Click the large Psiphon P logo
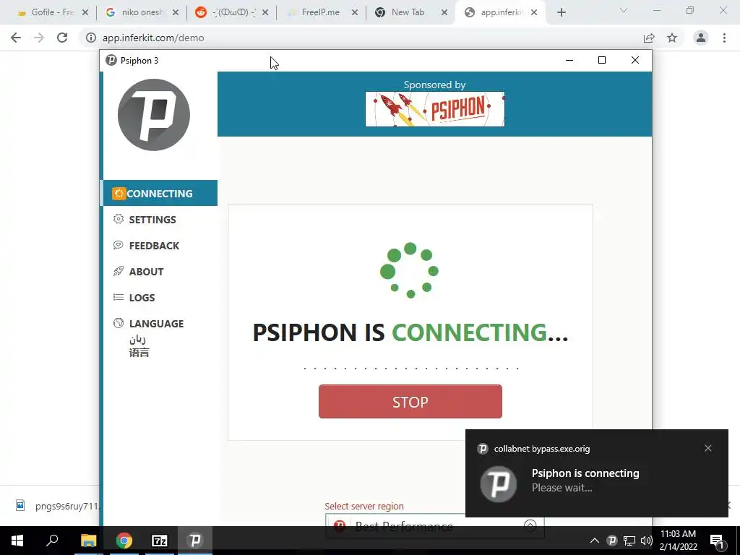740x555 pixels. [154, 115]
